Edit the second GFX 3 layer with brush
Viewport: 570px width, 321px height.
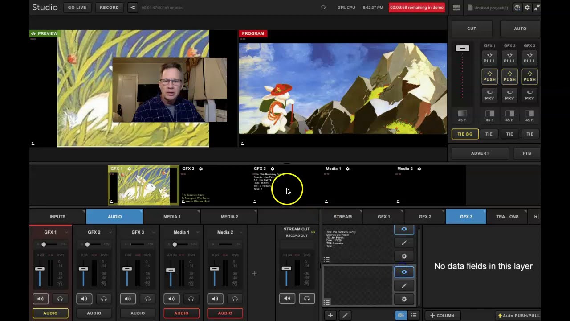pyautogui.click(x=404, y=286)
